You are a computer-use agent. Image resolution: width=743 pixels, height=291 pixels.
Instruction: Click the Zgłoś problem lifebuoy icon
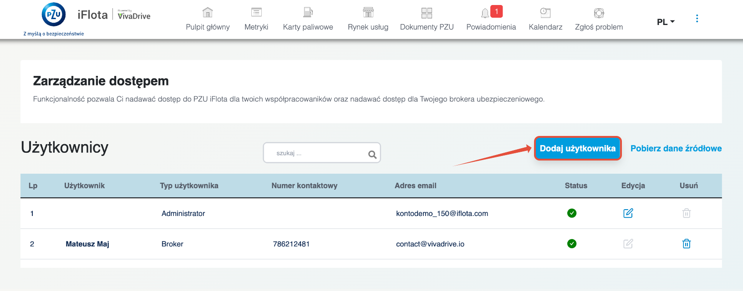pyautogui.click(x=599, y=13)
